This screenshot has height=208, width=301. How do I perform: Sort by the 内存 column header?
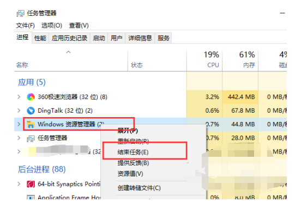[240, 60]
